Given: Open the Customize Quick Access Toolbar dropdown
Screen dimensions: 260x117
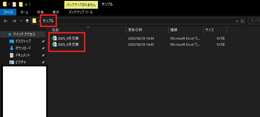Looking at the screenshot, I should click(x=26, y=5).
